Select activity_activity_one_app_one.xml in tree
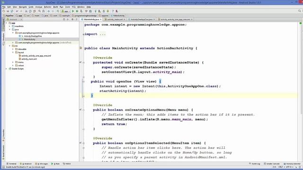Screen dimensions: 303x170 point(36,56)
